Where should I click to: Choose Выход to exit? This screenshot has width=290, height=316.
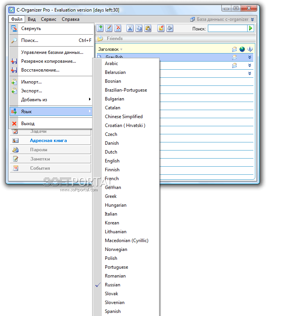[51, 123]
